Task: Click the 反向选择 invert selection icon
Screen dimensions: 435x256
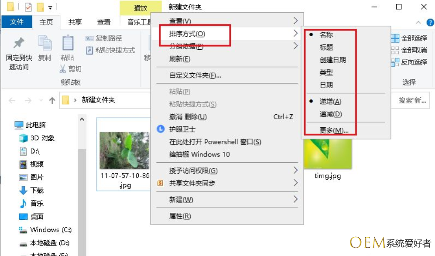Action: pyautogui.click(x=395, y=62)
